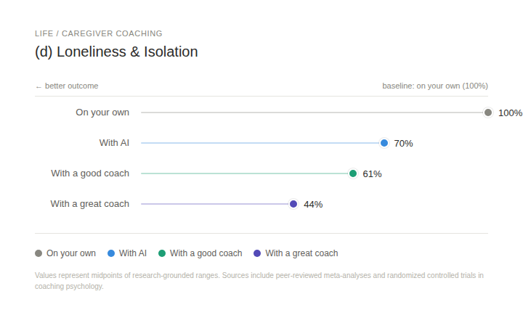The width and height of the screenshot is (523, 331).
Task: Click the blue legend color dot
Action: click(111, 253)
